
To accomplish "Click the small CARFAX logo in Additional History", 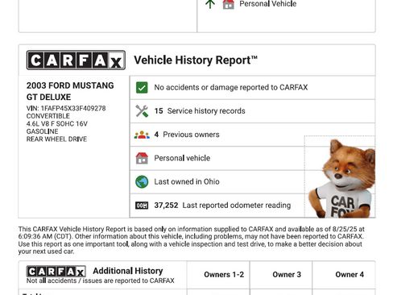I will click(x=56, y=272).
